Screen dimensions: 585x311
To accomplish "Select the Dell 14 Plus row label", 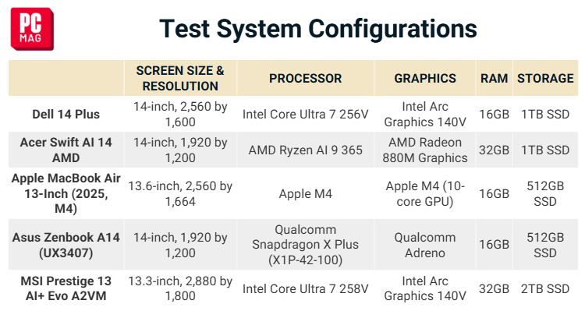I will pos(66,114).
